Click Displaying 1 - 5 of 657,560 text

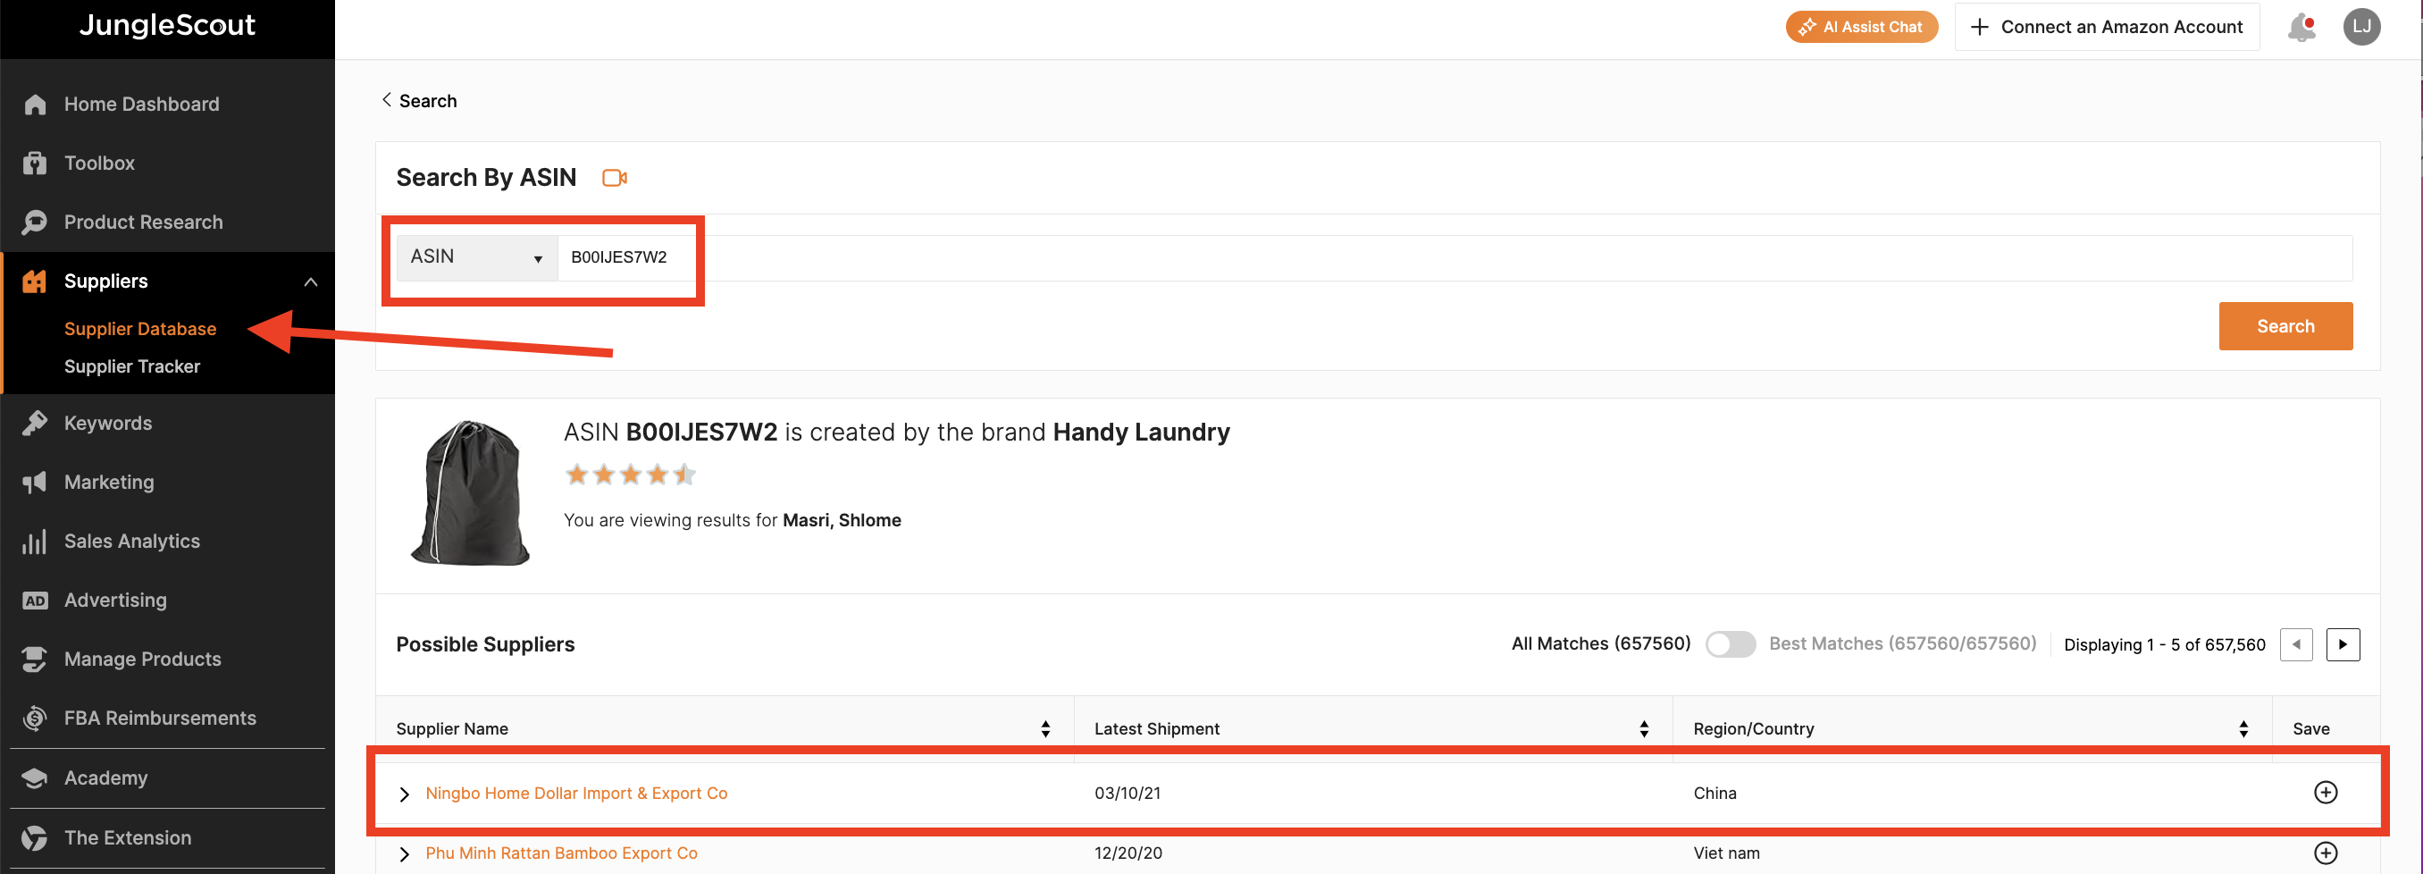(2163, 645)
